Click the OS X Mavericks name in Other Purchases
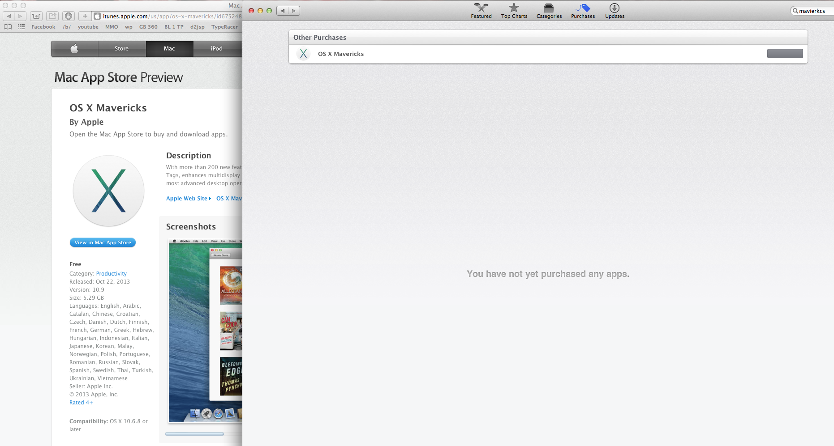 pos(341,54)
